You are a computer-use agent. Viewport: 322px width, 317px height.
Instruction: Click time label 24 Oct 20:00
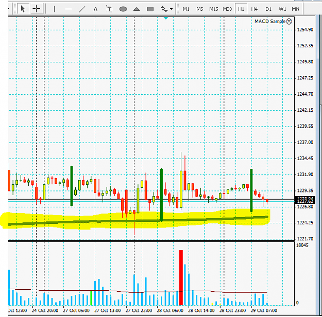click(45, 311)
